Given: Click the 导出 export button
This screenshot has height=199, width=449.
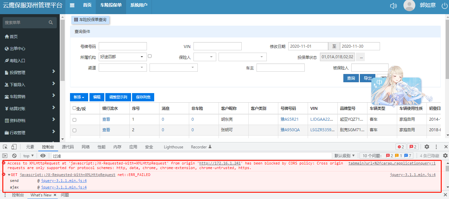Looking at the screenshot, I should tap(367, 78).
